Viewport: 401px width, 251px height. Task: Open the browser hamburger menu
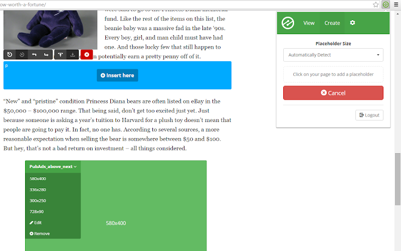(x=396, y=5)
